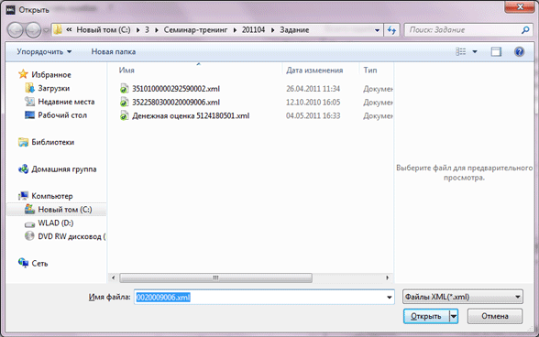Click the refresh icon beside address bar
This screenshot has height=337, width=539.
click(x=391, y=30)
